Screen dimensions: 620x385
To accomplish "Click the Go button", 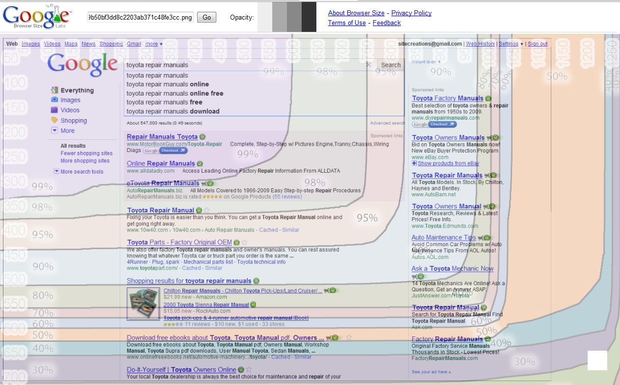I will click(x=207, y=18).
